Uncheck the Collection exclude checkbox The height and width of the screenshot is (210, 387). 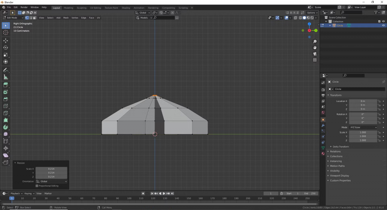pyautogui.click(x=379, y=22)
